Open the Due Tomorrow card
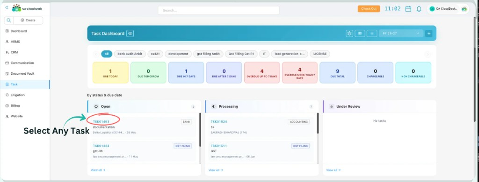 click(148, 72)
